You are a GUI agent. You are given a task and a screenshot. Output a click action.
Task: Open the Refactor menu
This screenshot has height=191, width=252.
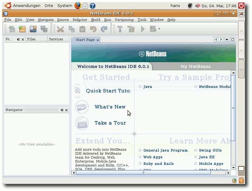tap(80, 20)
